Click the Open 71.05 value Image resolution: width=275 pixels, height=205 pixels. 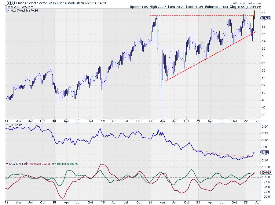click(138, 7)
